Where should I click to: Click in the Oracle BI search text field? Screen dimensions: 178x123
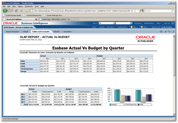tap(123, 23)
